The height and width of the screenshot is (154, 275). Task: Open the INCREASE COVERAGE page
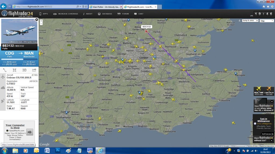pyautogui.click(x=66, y=14)
